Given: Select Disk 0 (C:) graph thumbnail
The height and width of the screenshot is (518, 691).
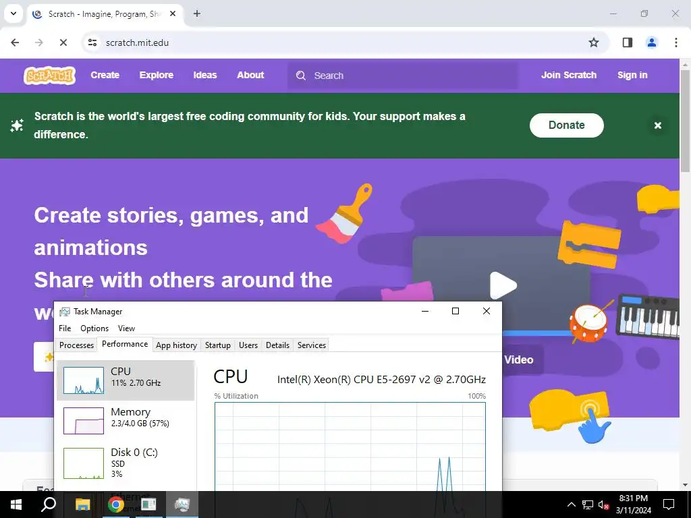Looking at the screenshot, I should (x=83, y=463).
